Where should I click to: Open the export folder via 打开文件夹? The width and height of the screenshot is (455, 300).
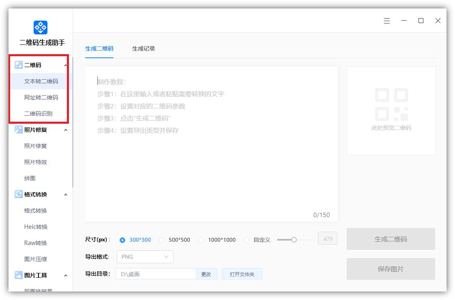[x=242, y=274]
